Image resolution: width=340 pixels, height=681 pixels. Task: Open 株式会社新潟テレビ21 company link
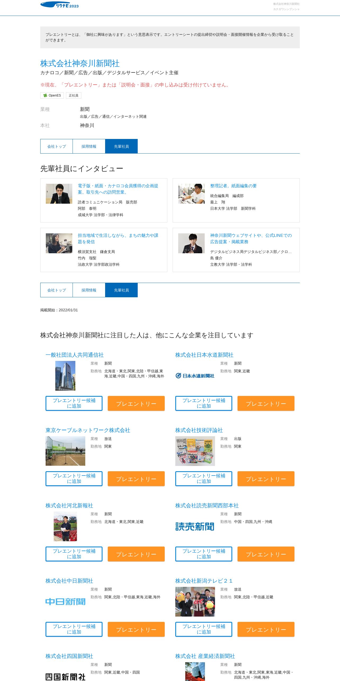204,581
